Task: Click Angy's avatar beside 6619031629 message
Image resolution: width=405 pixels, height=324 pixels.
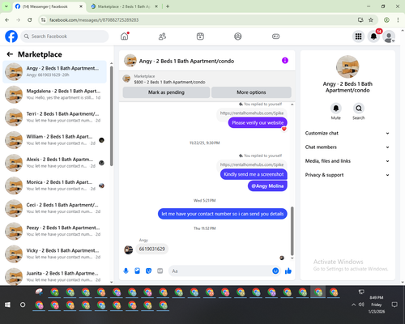Action: click(128, 249)
